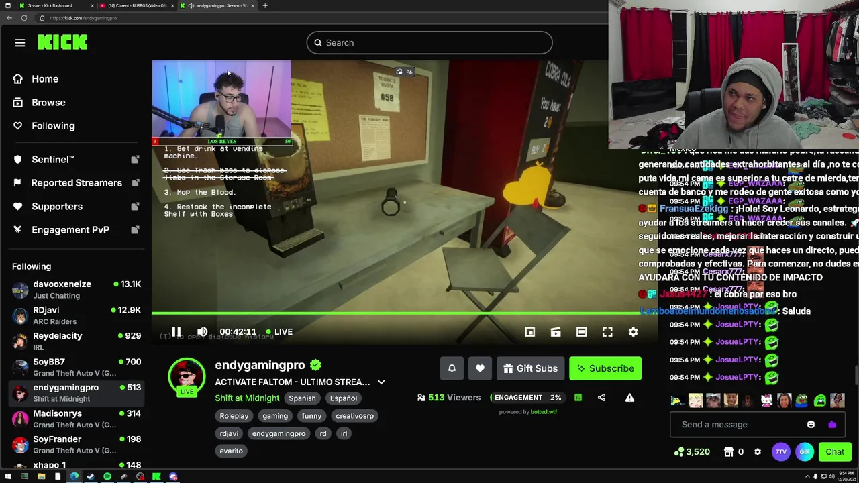This screenshot has height=483, width=859.
Task: Click the Español tag
Action: [344, 398]
